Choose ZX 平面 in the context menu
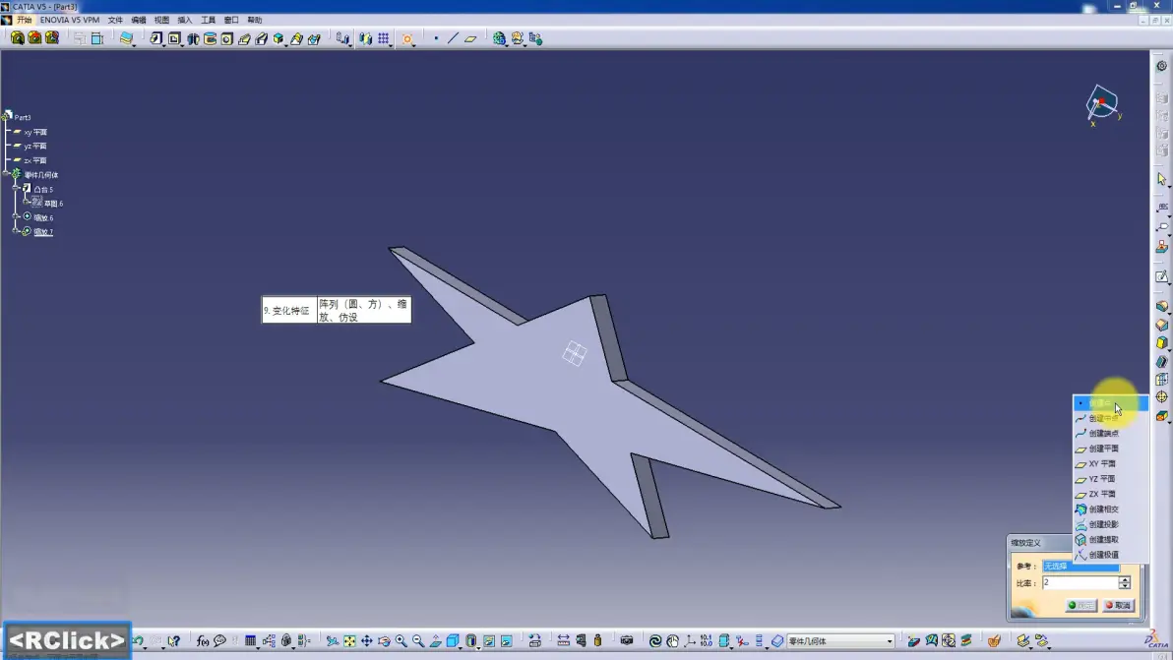 pos(1110,494)
